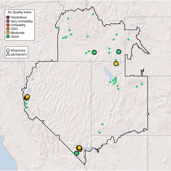Screen dimensions: 171x171
Task: Click the Very Unhealthy purple legend circle
Action: point(8,21)
